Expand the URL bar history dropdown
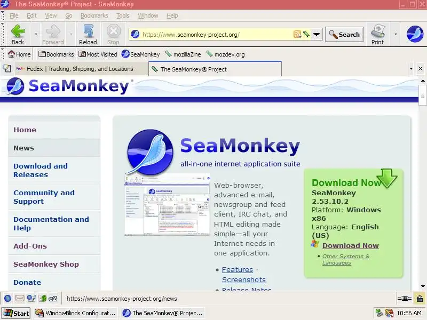Image resolution: width=427 pixels, height=320 pixels. point(317,34)
